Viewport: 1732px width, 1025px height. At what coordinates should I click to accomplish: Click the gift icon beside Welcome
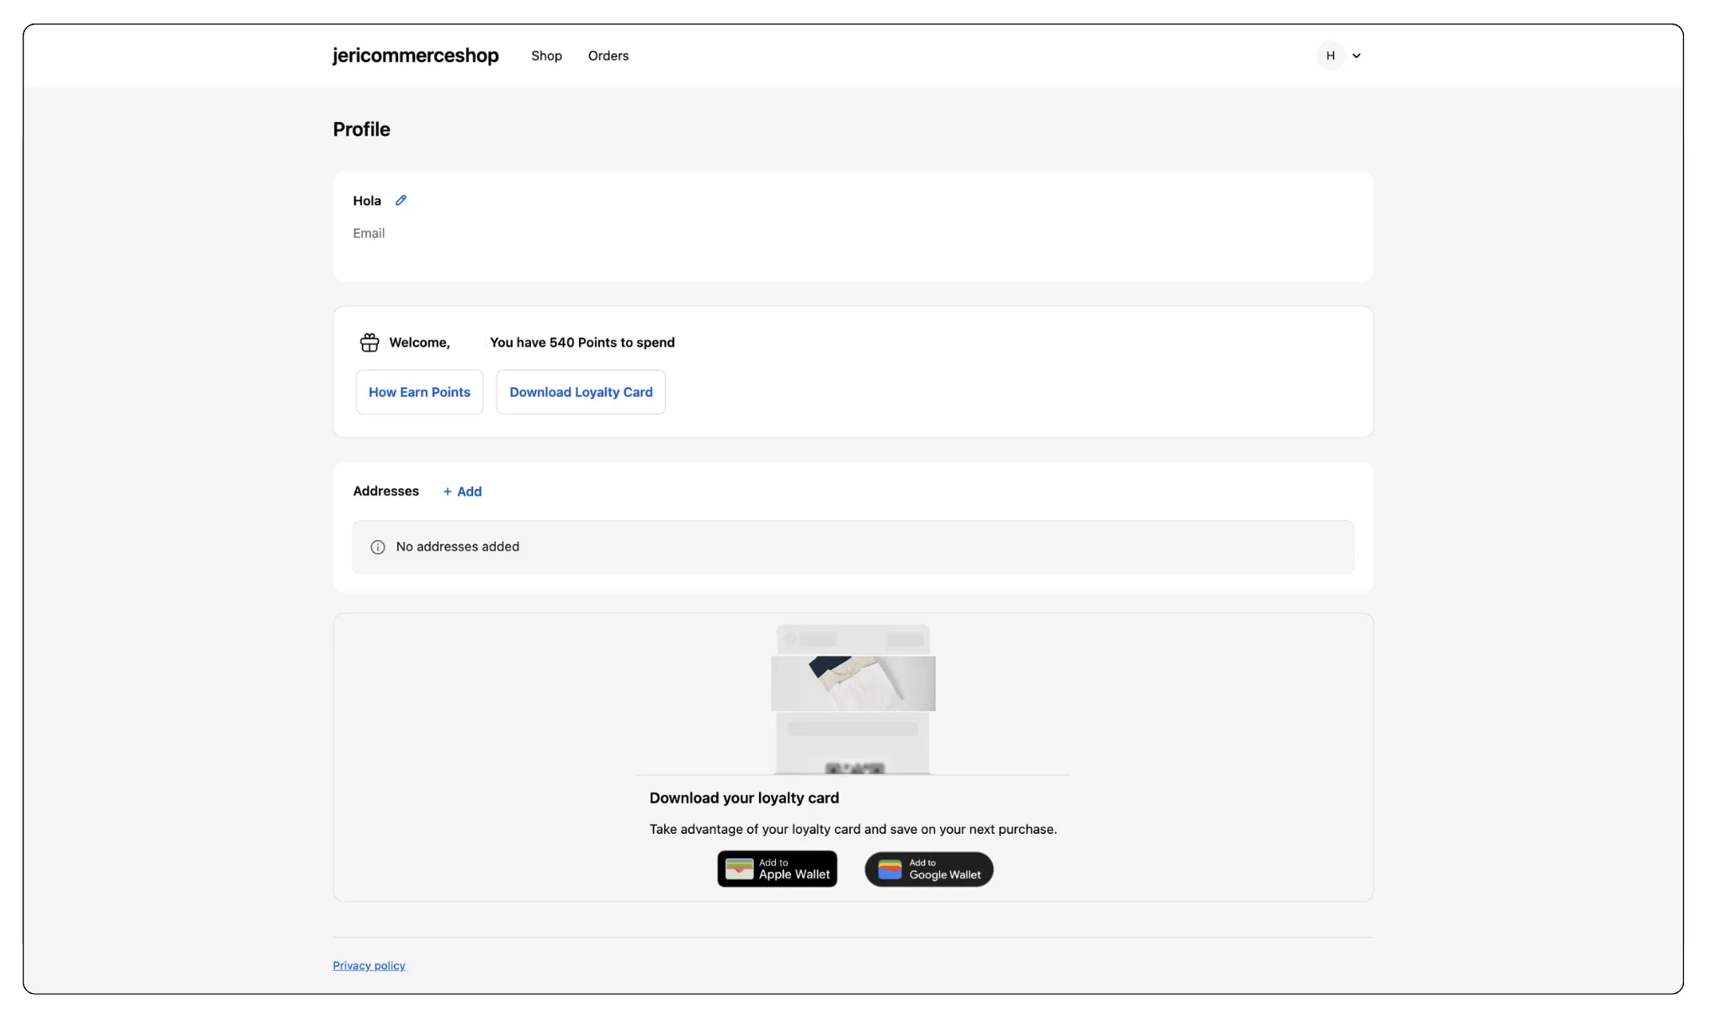click(x=369, y=343)
